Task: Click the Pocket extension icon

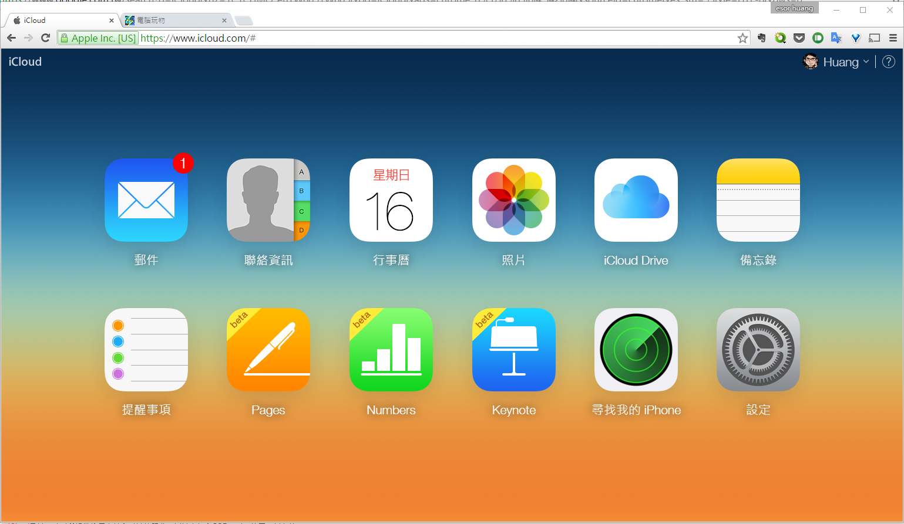Action: 799,38
